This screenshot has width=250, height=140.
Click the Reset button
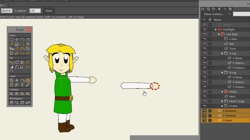(x=48, y=11)
